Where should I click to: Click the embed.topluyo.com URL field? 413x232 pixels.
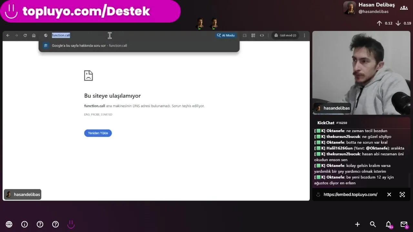click(350, 195)
